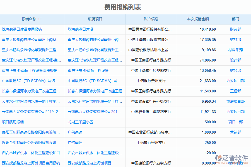
Task: Click the 营销部 department link
Action: coord(235,132)
